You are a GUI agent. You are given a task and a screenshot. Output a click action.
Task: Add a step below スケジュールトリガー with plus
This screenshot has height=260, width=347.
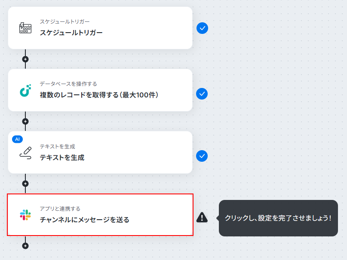coord(25,59)
